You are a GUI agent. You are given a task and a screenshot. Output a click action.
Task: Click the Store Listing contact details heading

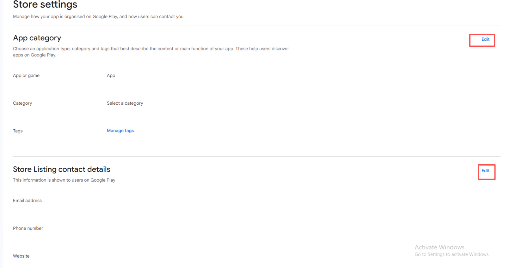[x=62, y=169]
